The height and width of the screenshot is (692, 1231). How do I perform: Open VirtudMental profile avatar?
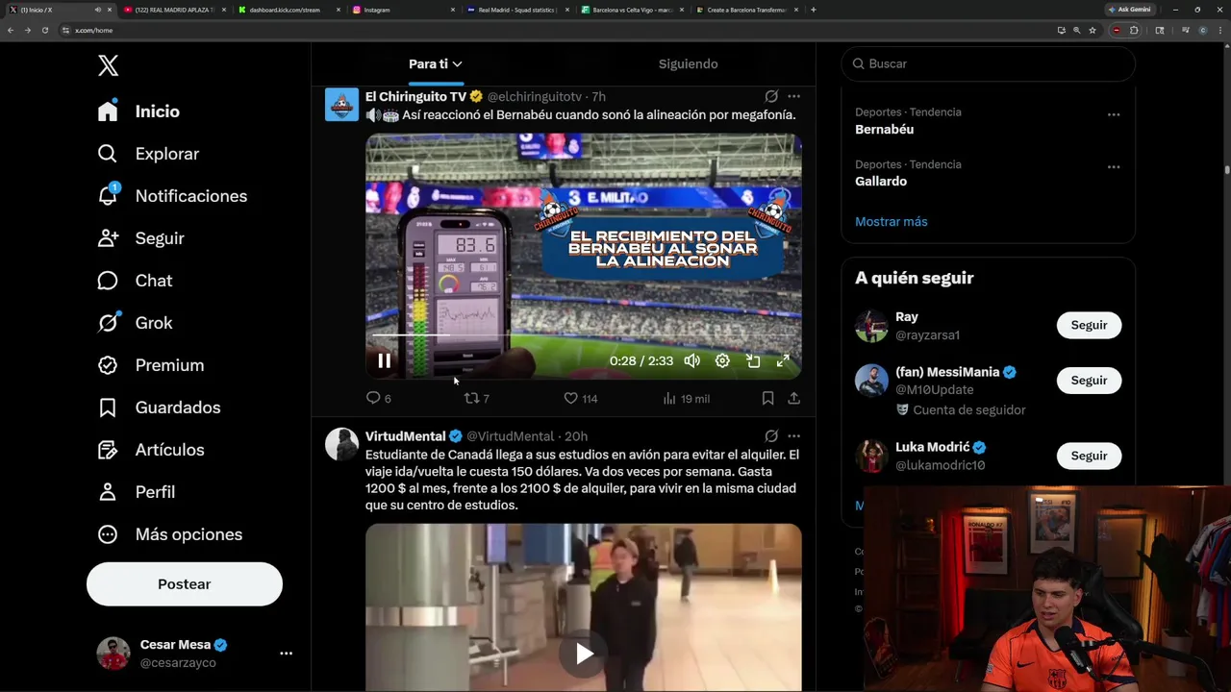[341, 444]
